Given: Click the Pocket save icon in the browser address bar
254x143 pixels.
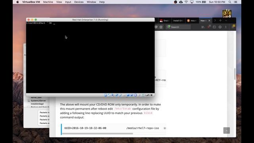Looking at the screenshot, I should tap(156, 27).
